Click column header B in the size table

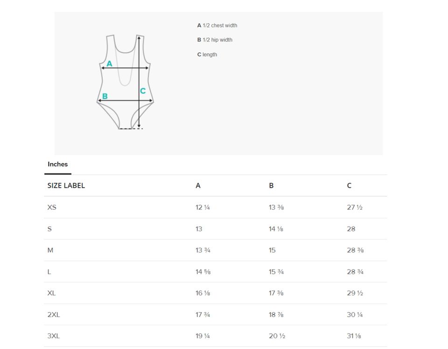coord(271,186)
